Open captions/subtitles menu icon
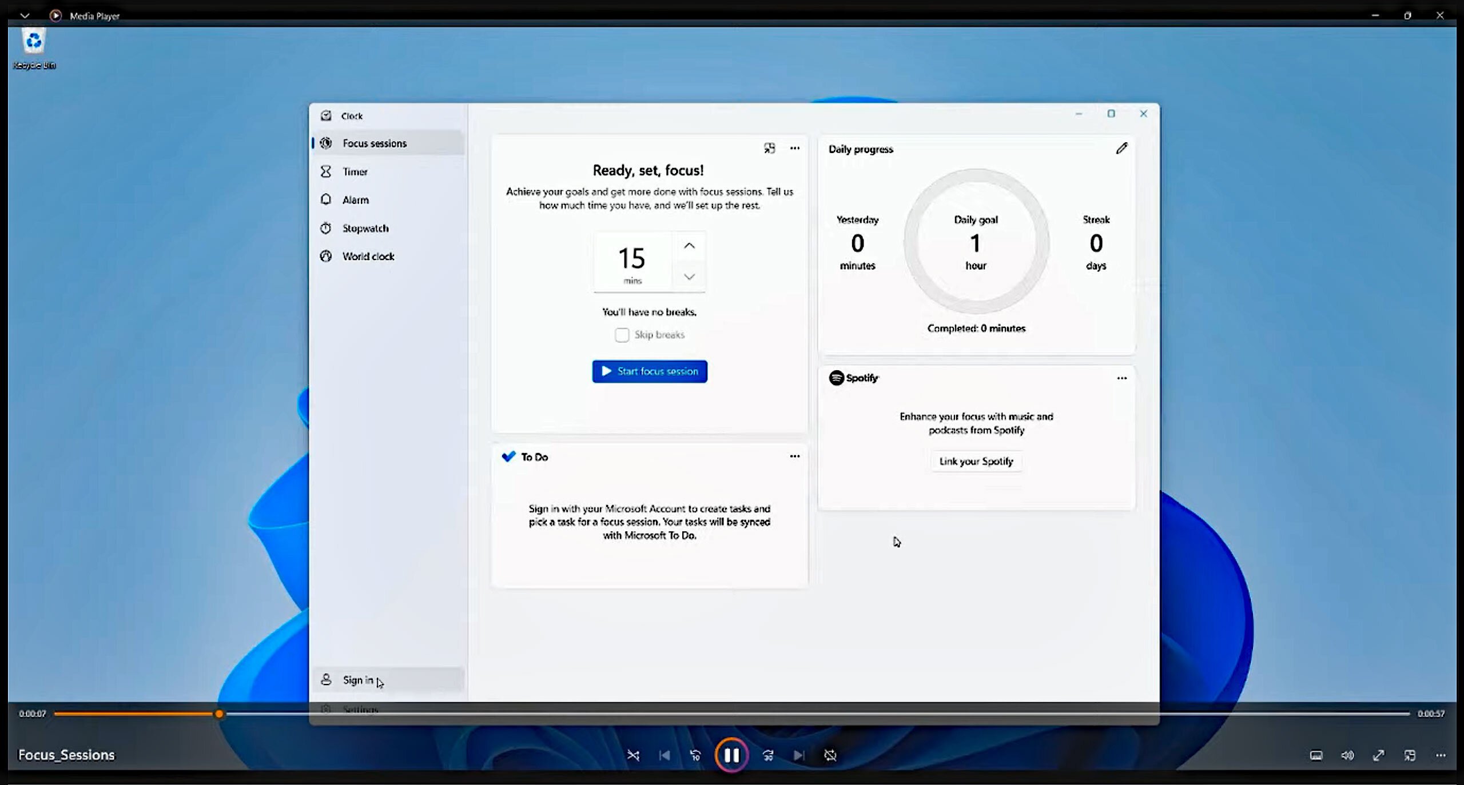The image size is (1464, 785). [1316, 755]
